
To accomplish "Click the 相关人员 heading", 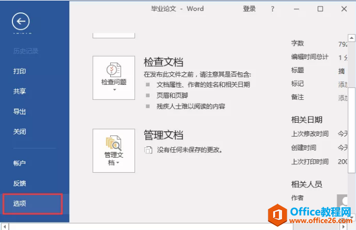I will point(307,184).
